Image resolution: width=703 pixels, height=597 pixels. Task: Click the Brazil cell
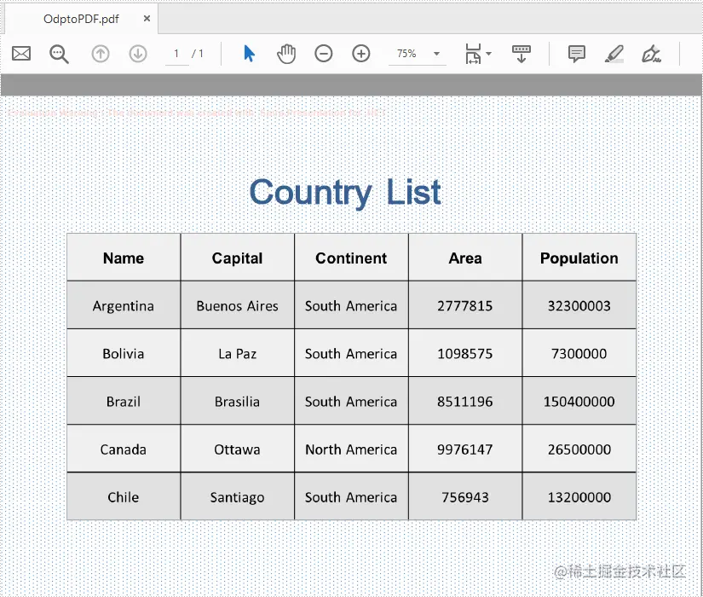124,401
